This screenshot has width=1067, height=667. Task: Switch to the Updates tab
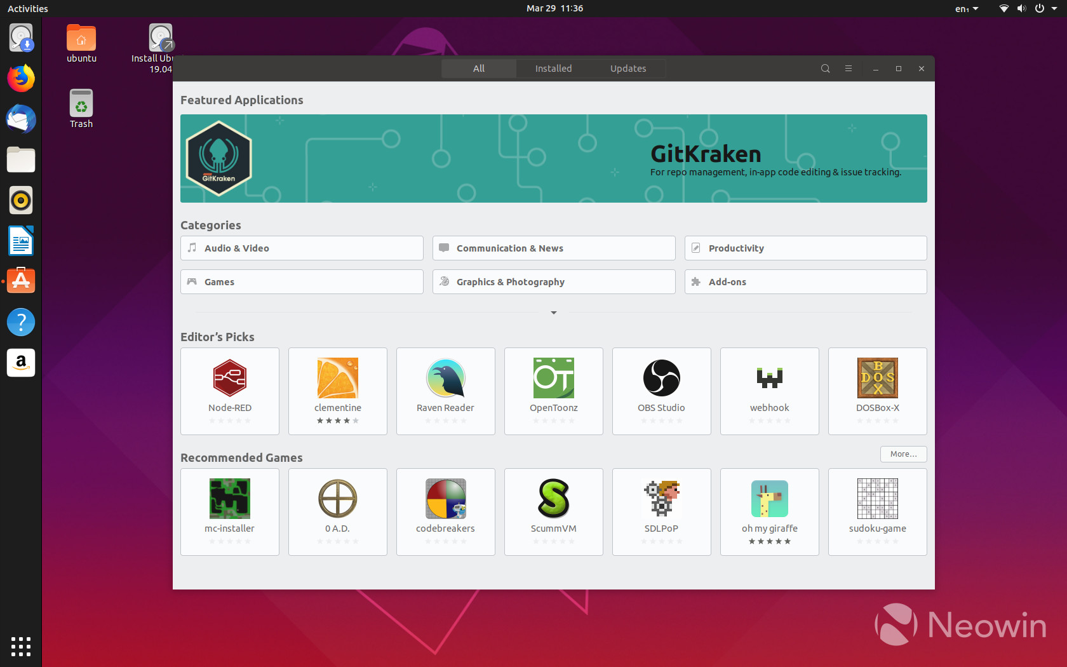click(x=627, y=69)
